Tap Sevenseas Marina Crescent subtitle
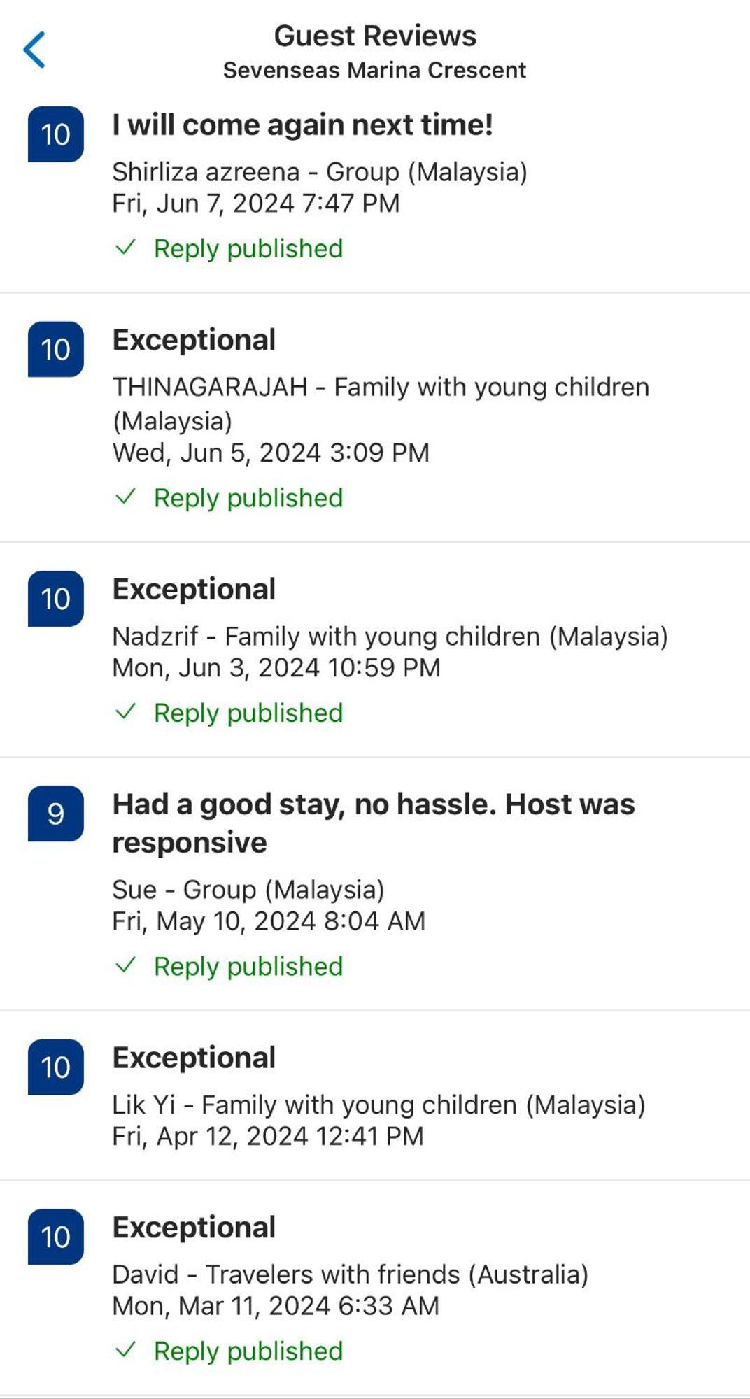The width and height of the screenshot is (750, 1399). 374,70
